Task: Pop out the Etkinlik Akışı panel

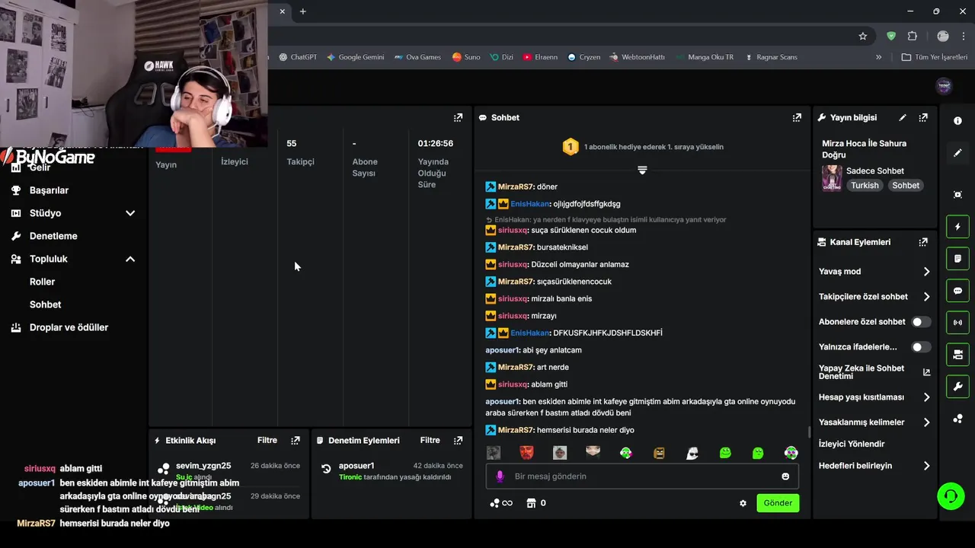Action: (x=296, y=440)
